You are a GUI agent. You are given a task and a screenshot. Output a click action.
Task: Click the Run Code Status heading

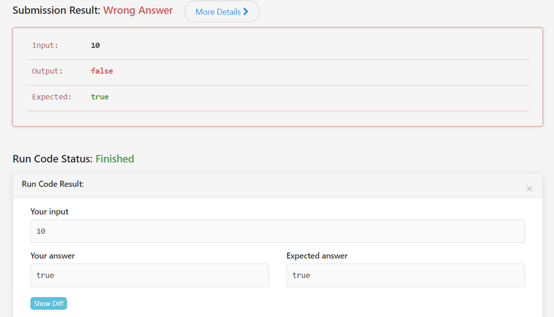[52, 159]
